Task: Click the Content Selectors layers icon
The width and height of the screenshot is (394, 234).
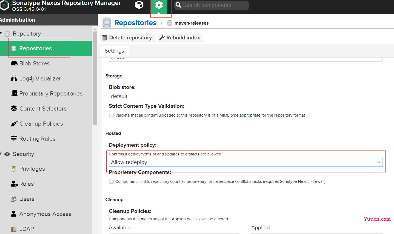Action: coord(14,108)
